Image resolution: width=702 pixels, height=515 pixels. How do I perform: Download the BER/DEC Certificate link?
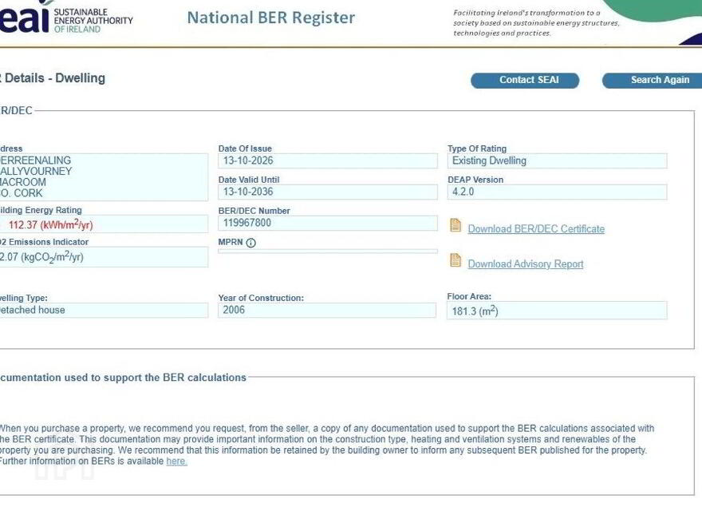coord(536,229)
